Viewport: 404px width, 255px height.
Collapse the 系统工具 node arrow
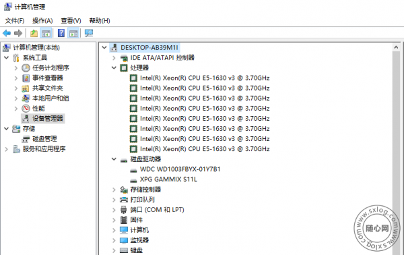tap(7, 58)
